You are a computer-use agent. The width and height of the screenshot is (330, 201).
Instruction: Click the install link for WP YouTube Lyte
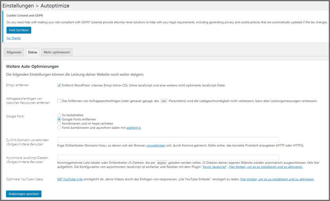click(277, 179)
